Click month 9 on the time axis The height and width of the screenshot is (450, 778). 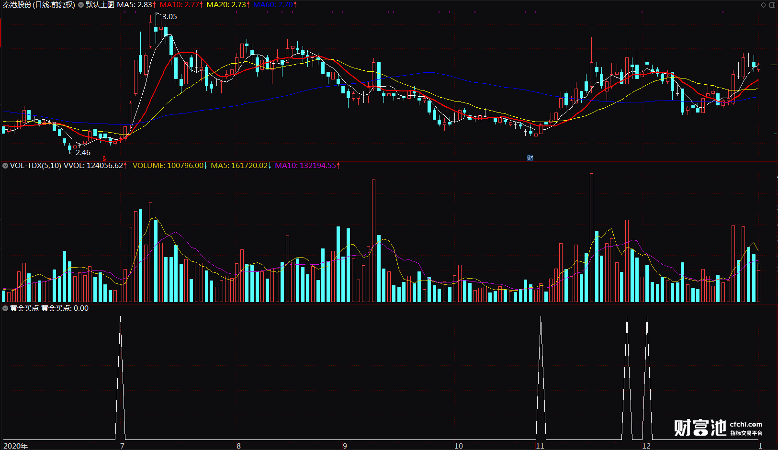tap(345, 446)
